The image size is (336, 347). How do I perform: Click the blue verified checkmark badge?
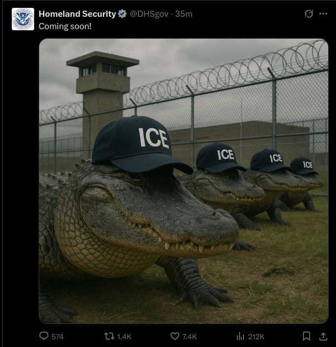tap(122, 14)
